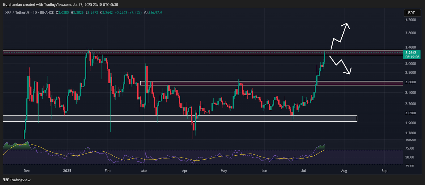Click the RSI 50.00 scale label
The height and width of the screenshot is (185, 425).
[410, 157]
